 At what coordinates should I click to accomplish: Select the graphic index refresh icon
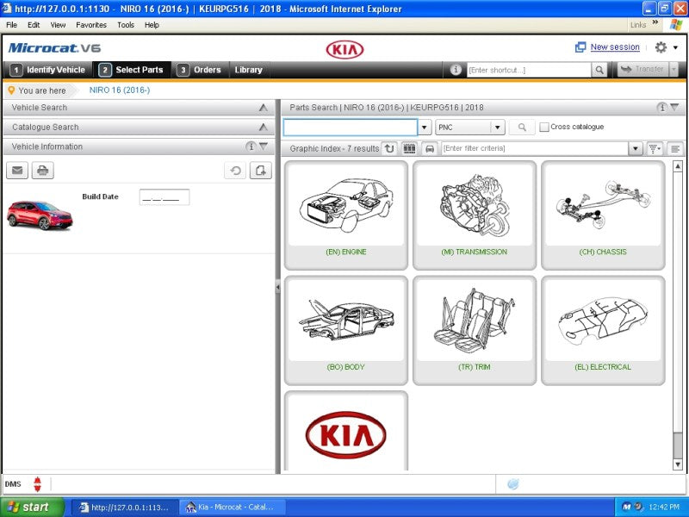click(388, 148)
